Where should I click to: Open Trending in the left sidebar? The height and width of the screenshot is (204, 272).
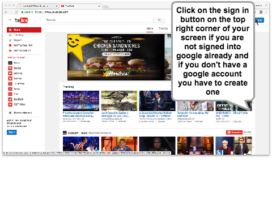click(x=18, y=35)
